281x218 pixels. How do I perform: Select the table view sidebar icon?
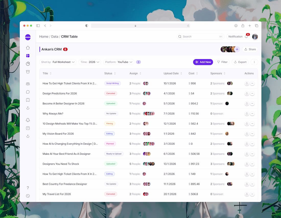28,56
